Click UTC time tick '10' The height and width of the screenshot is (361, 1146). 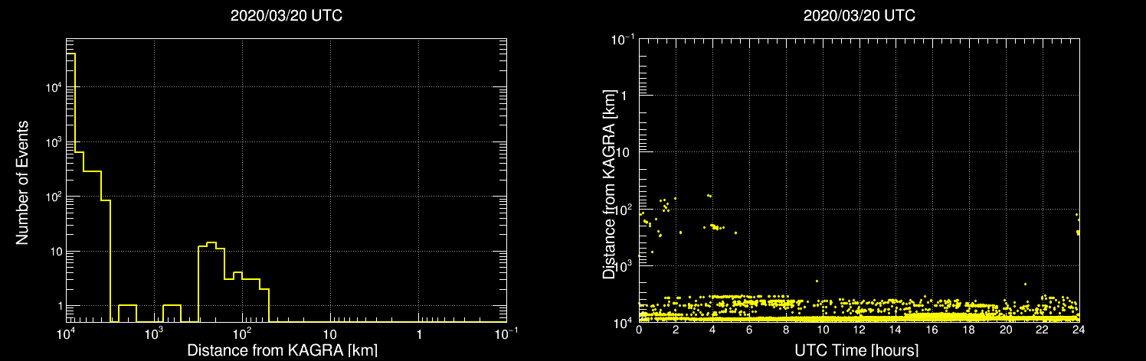coord(822,330)
